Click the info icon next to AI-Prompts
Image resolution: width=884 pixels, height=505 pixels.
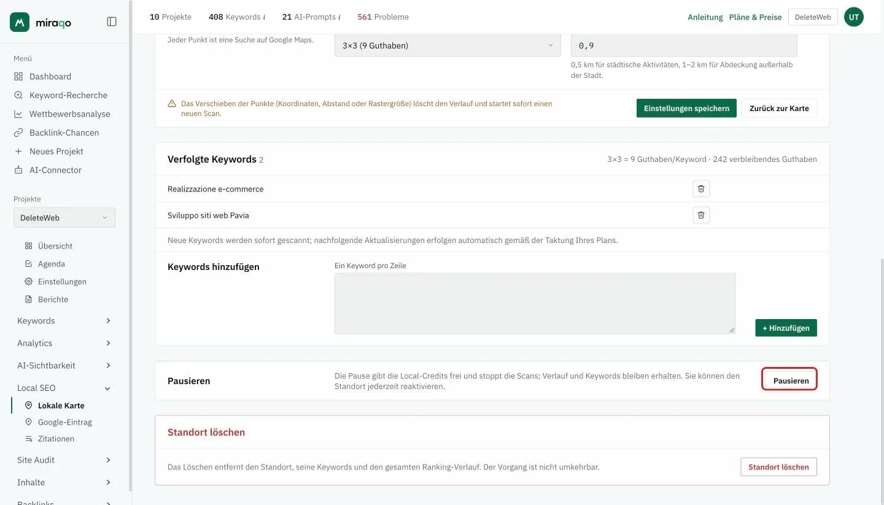(x=339, y=17)
